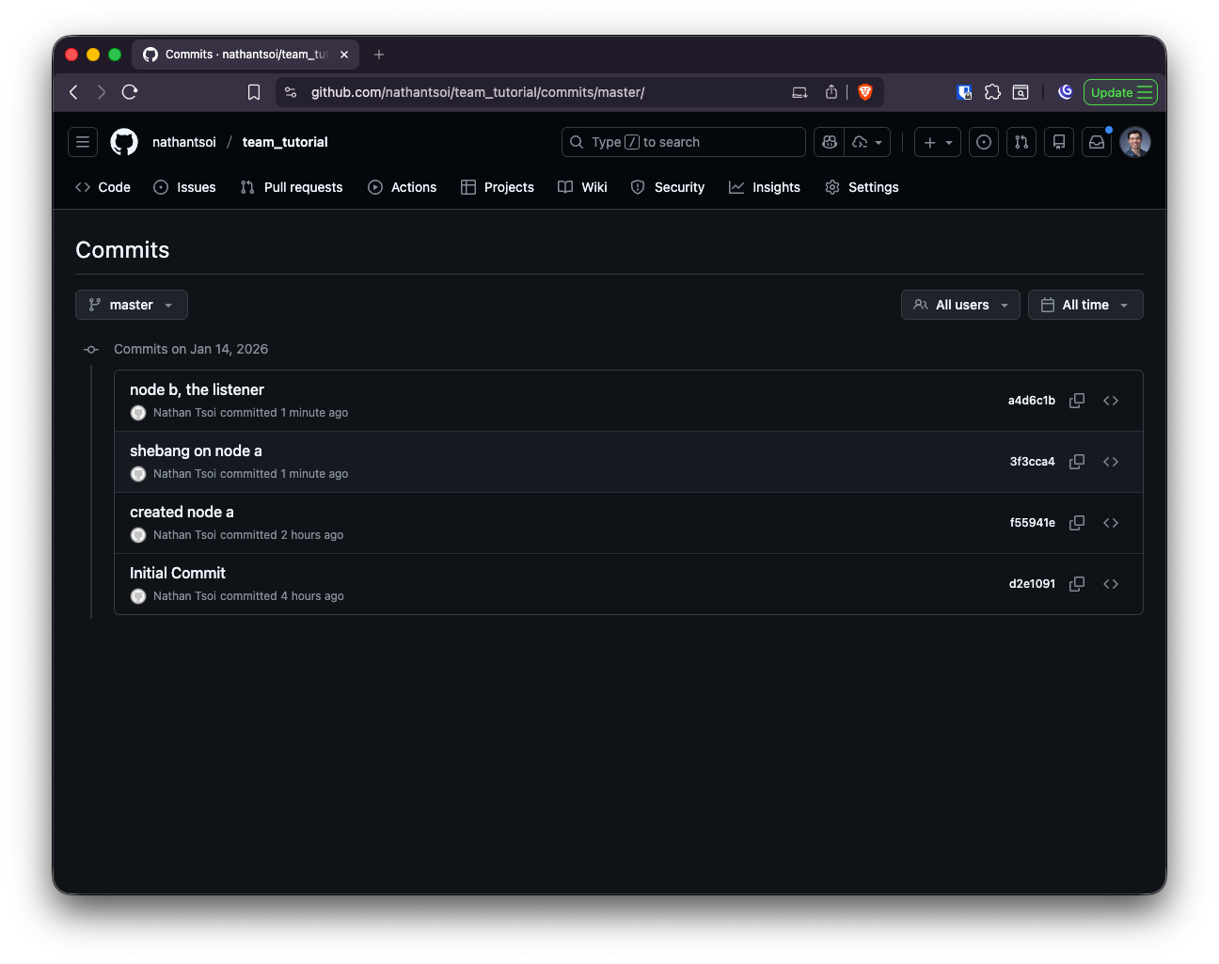1219x964 pixels.
Task: Click the GitHub logo home icon
Action: pyautogui.click(x=124, y=142)
